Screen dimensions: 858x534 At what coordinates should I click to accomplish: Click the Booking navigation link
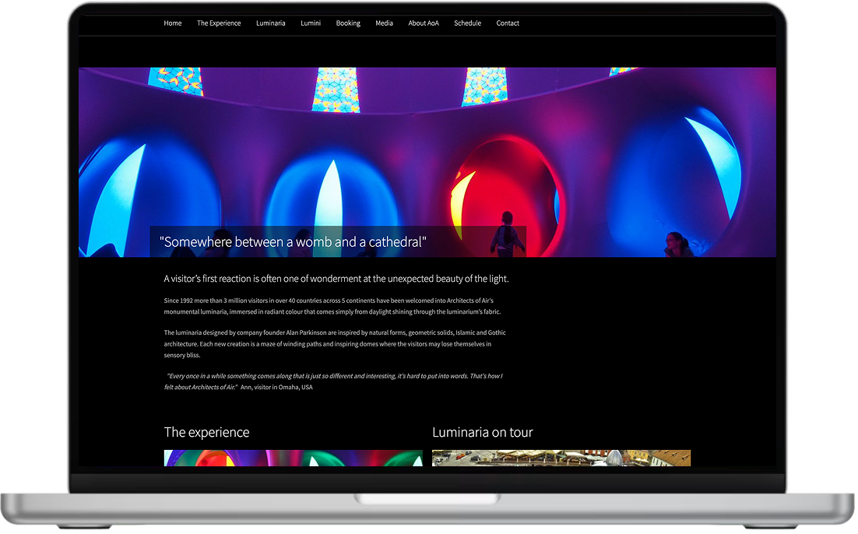348,23
